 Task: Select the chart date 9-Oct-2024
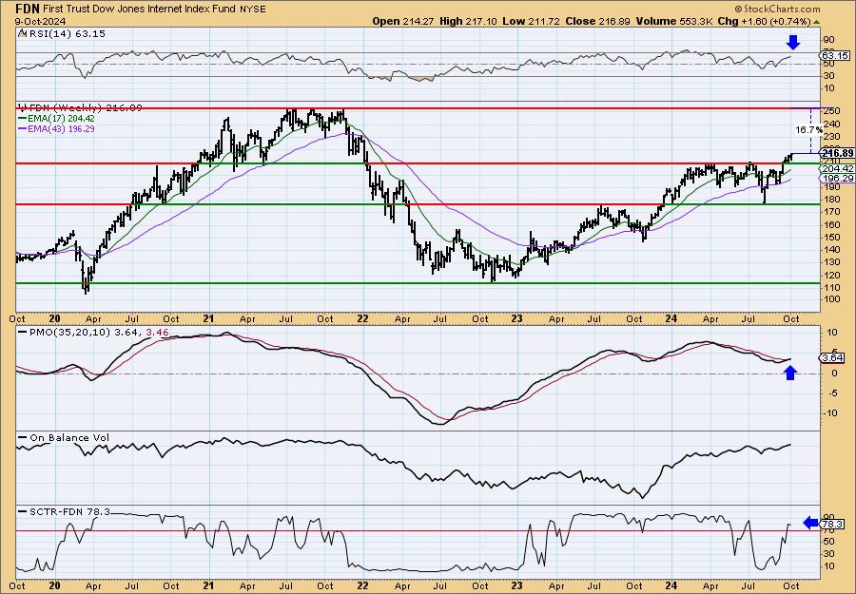point(40,21)
